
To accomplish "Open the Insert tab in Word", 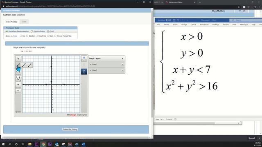I will (175, 24).
